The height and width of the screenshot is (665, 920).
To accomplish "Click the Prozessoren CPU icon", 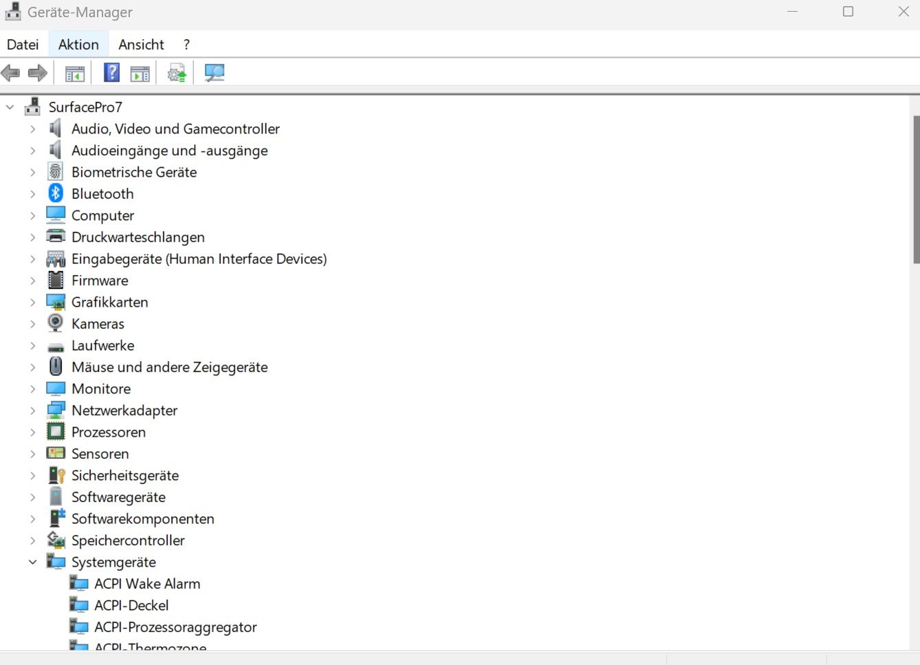I will point(56,432).
